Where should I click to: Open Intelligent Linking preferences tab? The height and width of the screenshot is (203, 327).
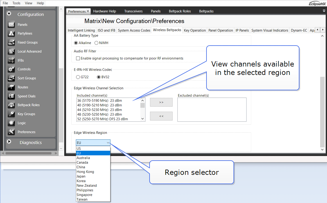coord(81,30)
